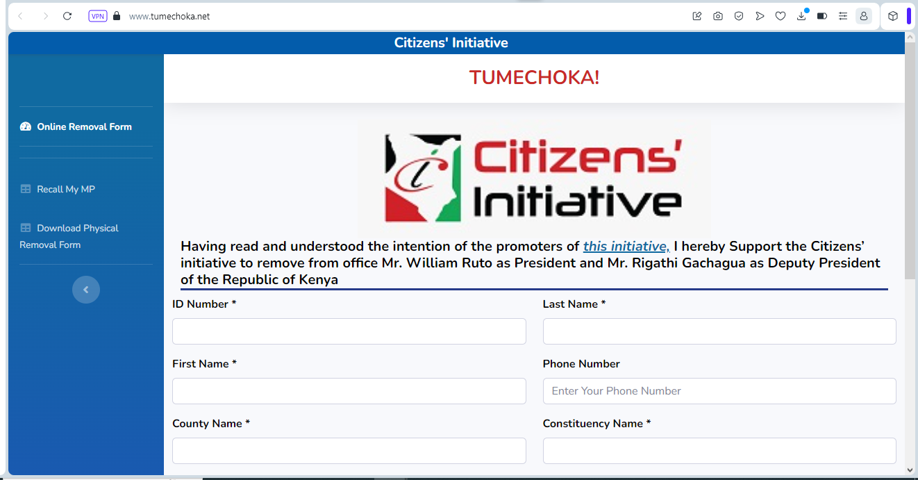
Task: Open the shield privacy protection icon
Action: coord(739,16)
